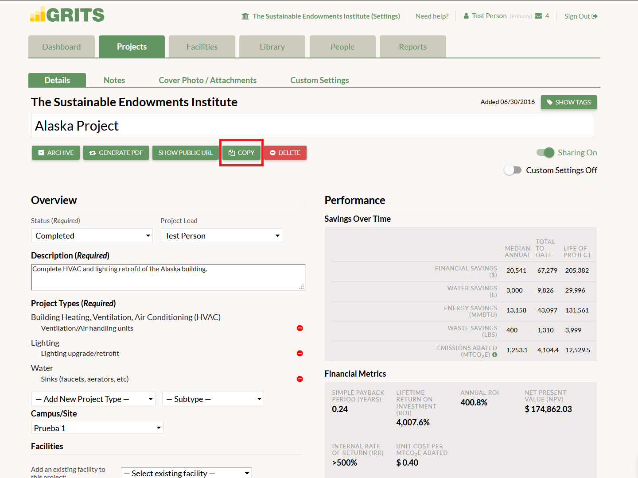The width and height of the screenshot is (638, 478).
Task: Click the lifetime ROI value 4,007.6%
Action: point(413,422)
